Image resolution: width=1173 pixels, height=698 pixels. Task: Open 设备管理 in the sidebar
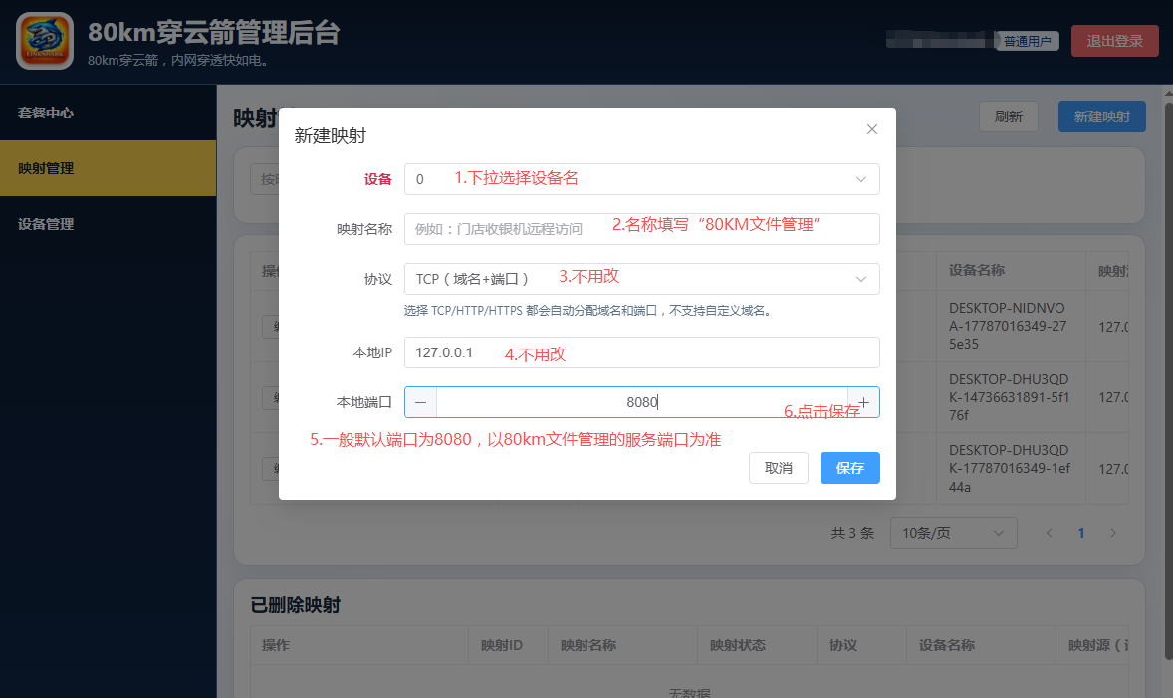point(109,224)
